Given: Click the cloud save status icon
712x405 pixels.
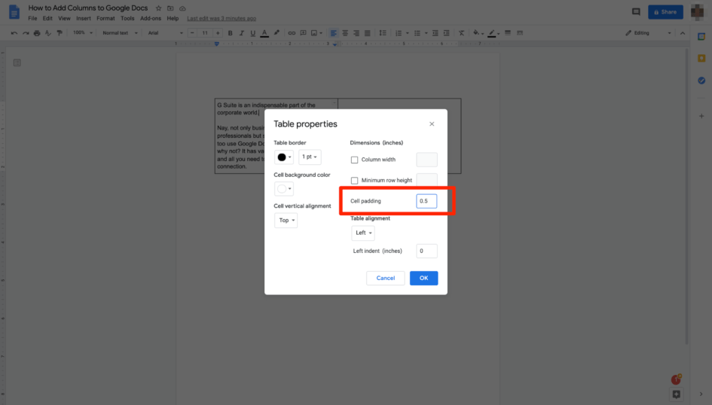Looking at the screenshot, I should point(182,8).
